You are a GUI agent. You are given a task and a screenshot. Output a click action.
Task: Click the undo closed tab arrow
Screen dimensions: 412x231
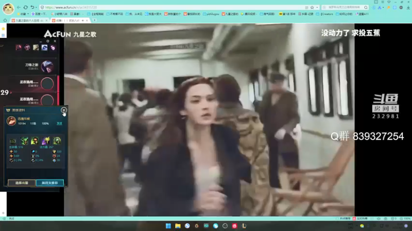(x=32, y=7)
